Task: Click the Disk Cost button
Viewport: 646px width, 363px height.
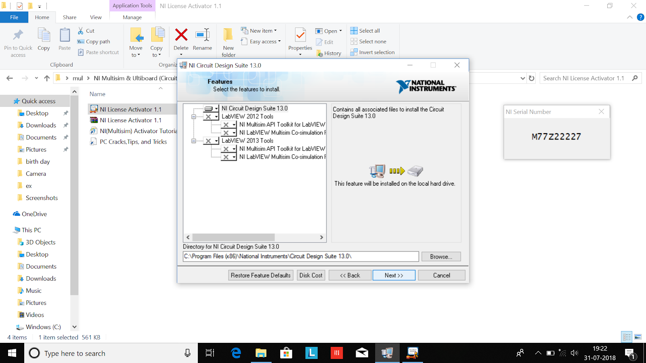Action: 311,275
